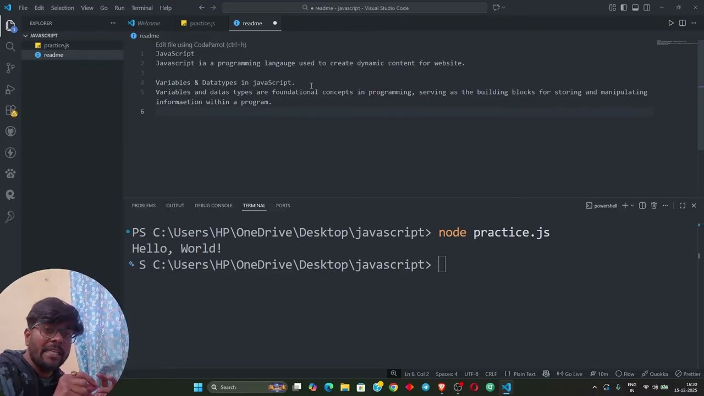This screenshot has width=704, height=396.
Task: Open the GitHub panel in activity bar
Action: coord(10,131)
